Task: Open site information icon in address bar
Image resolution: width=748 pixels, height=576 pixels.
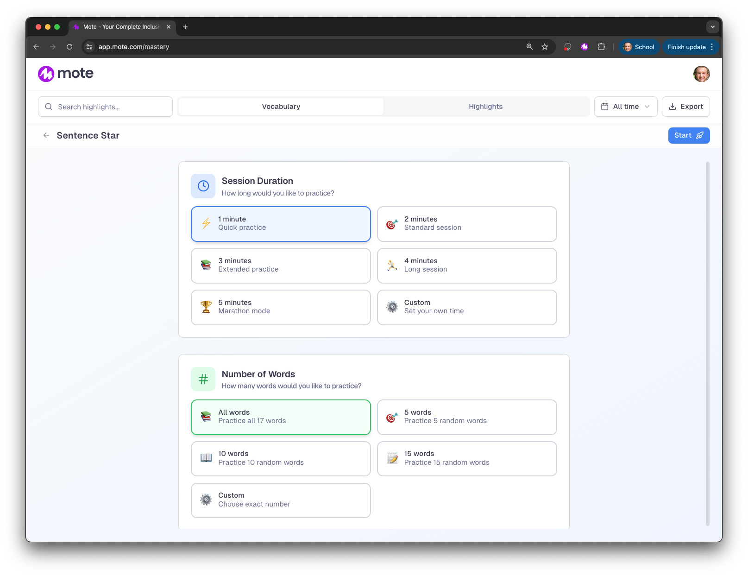Action: 89,47
